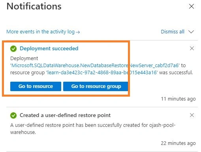Click the 'was successful' deployment message text
Image resolution: width=201 pixels, height=152 pixels.
coord(176,72)
